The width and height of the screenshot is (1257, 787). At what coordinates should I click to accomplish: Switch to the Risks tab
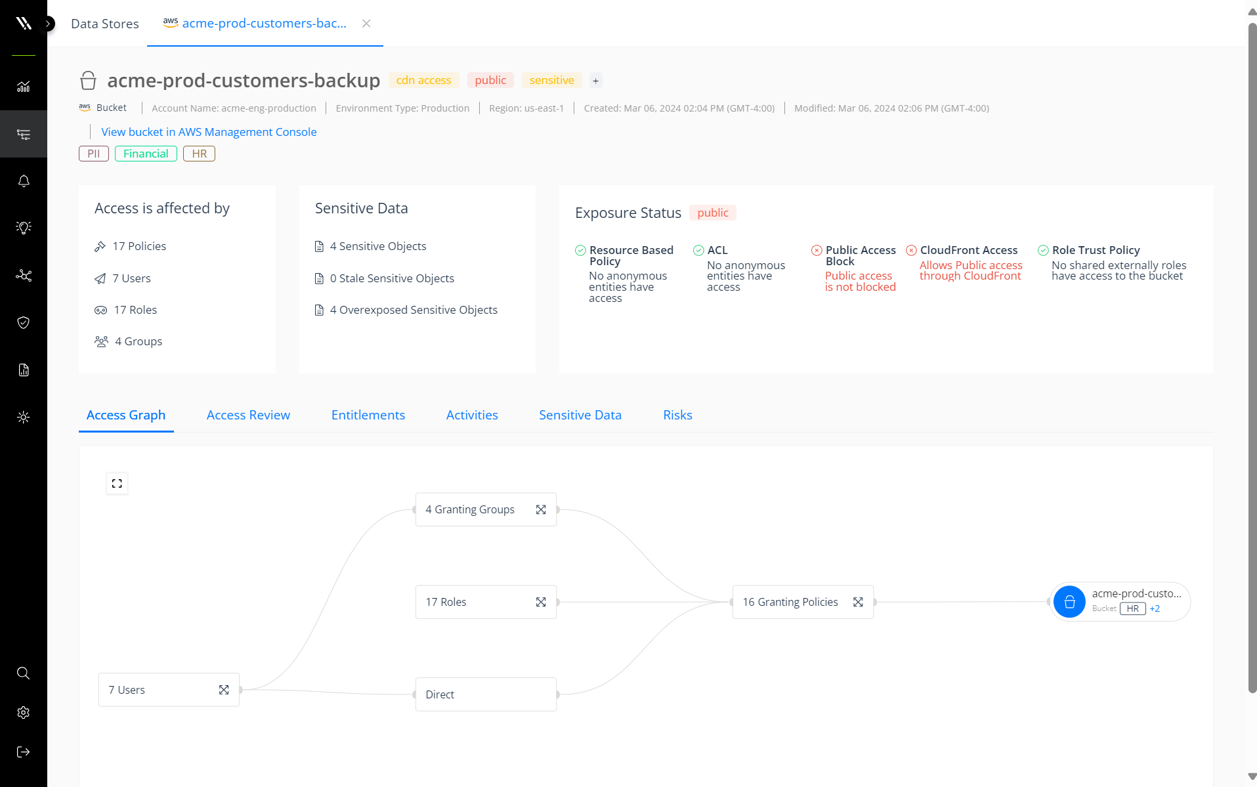coord(677,415)
